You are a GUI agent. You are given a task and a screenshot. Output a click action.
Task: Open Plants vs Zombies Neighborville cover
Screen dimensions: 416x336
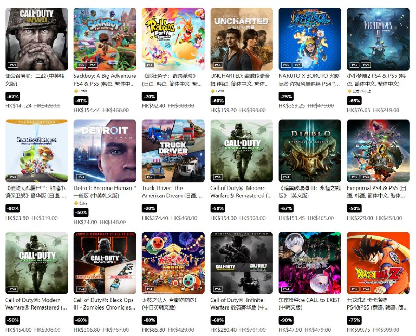tap(36, 151)
